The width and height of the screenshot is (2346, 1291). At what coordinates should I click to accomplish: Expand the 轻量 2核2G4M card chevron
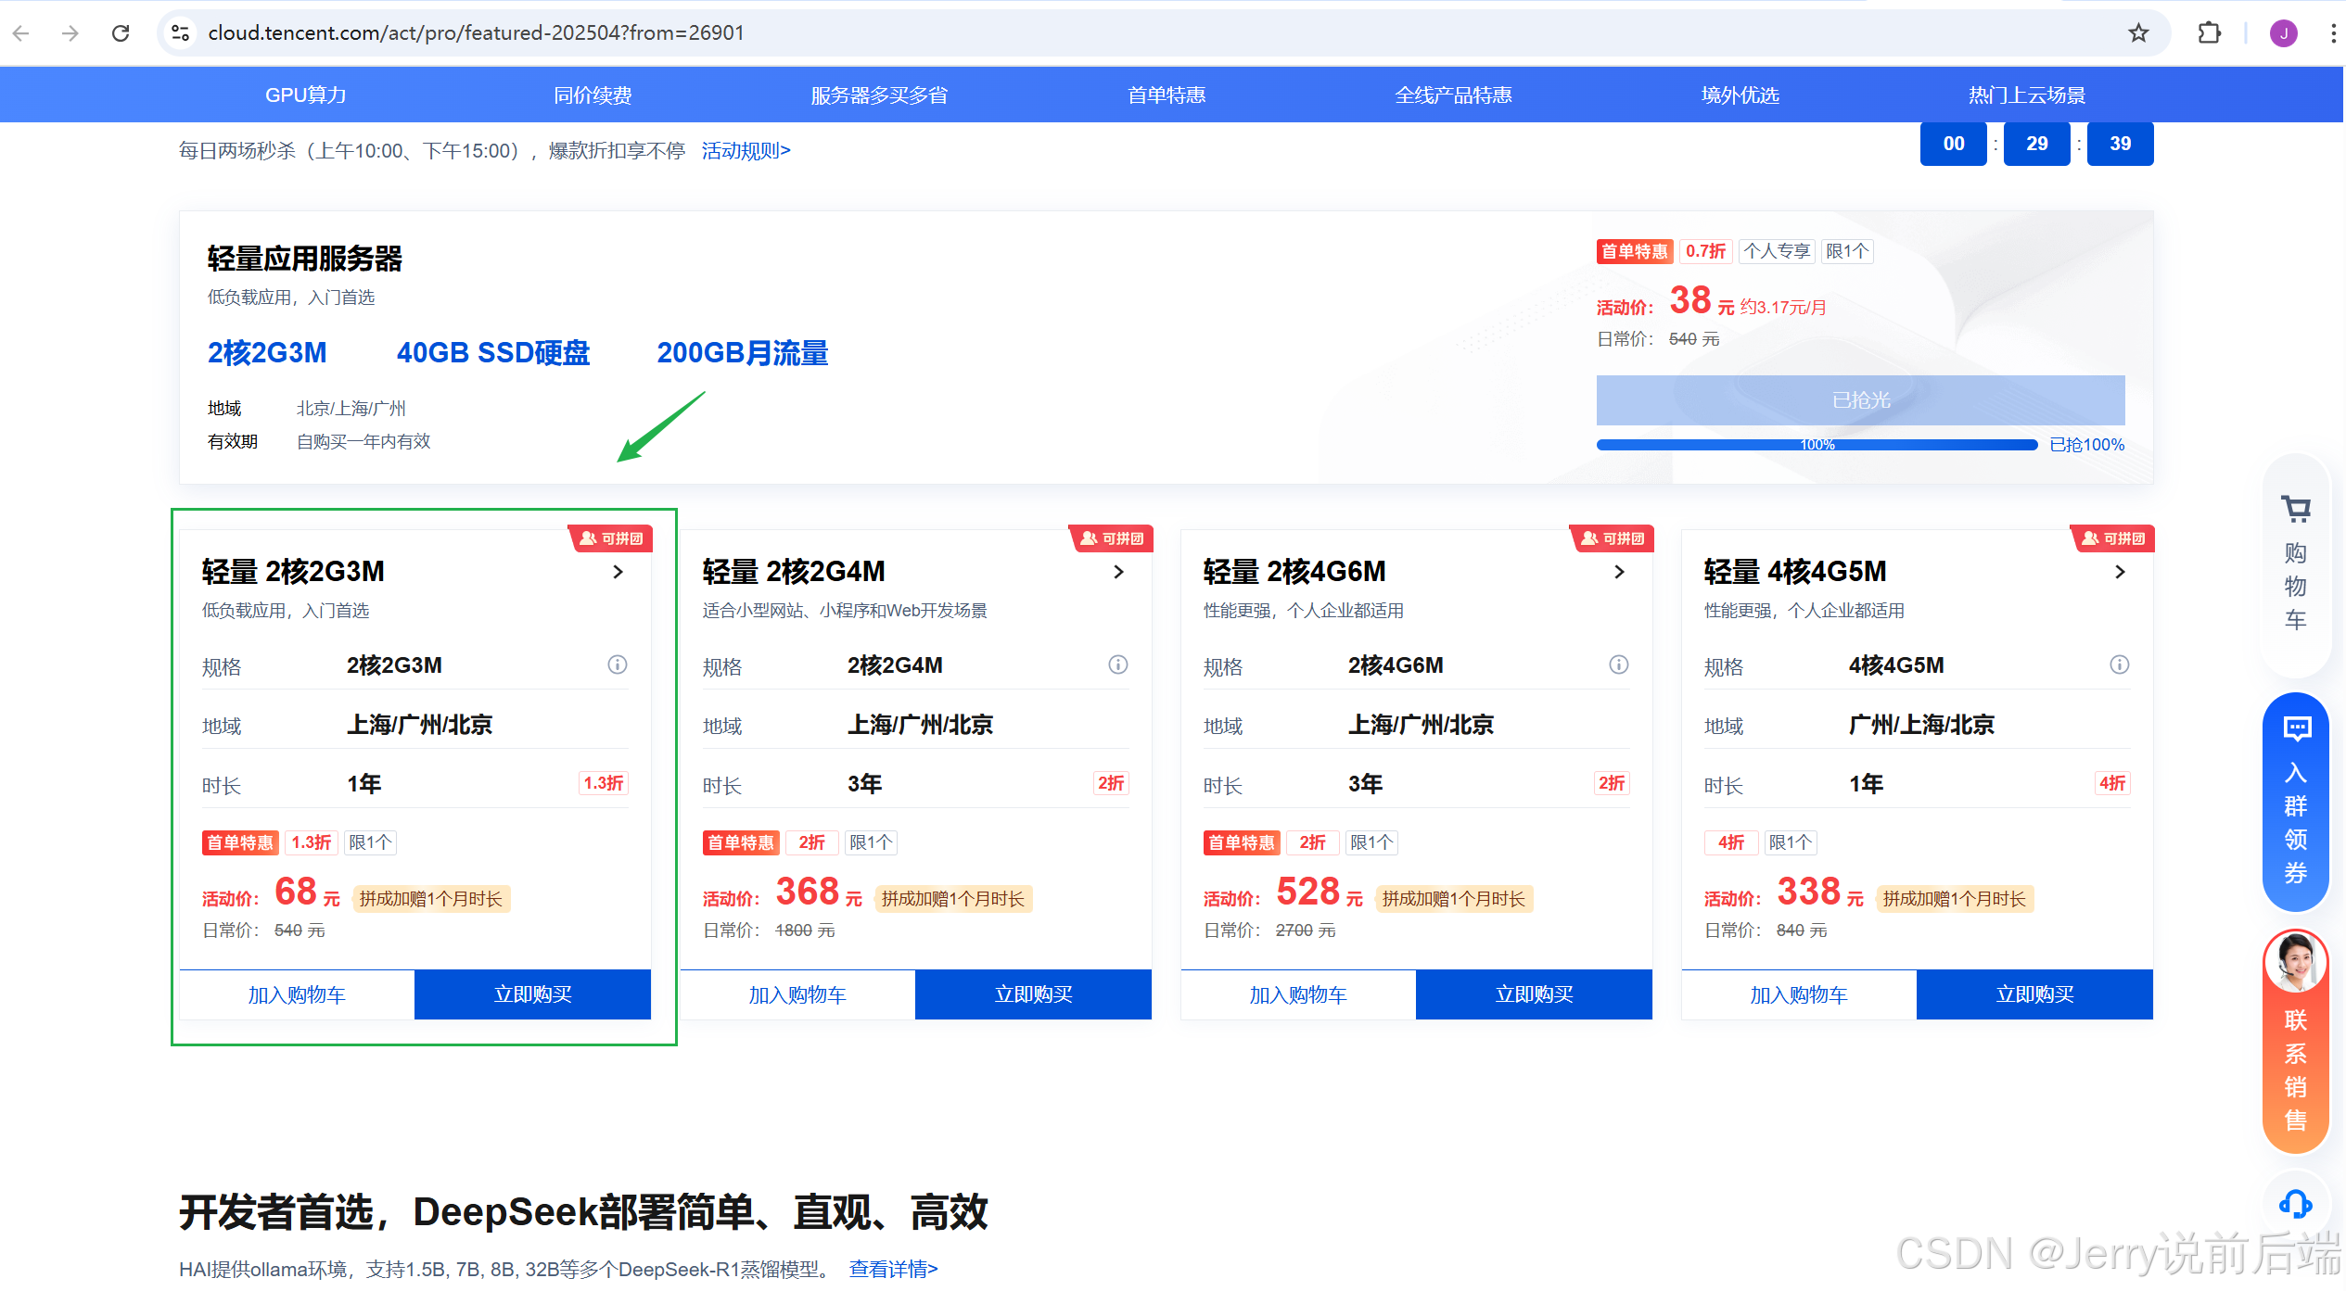click(x=1118, y=573)
